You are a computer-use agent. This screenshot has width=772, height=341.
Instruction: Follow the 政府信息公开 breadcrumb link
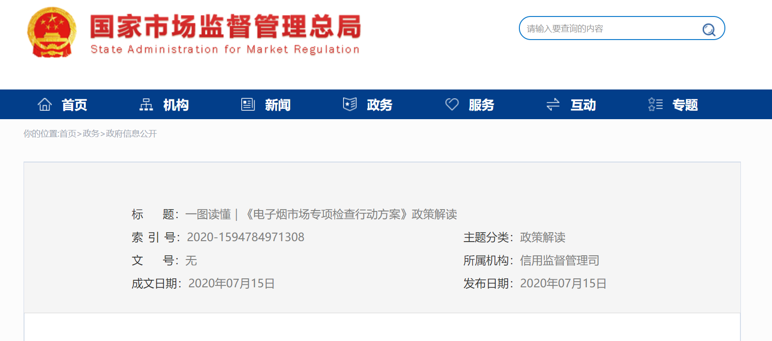tap(131, 134)
